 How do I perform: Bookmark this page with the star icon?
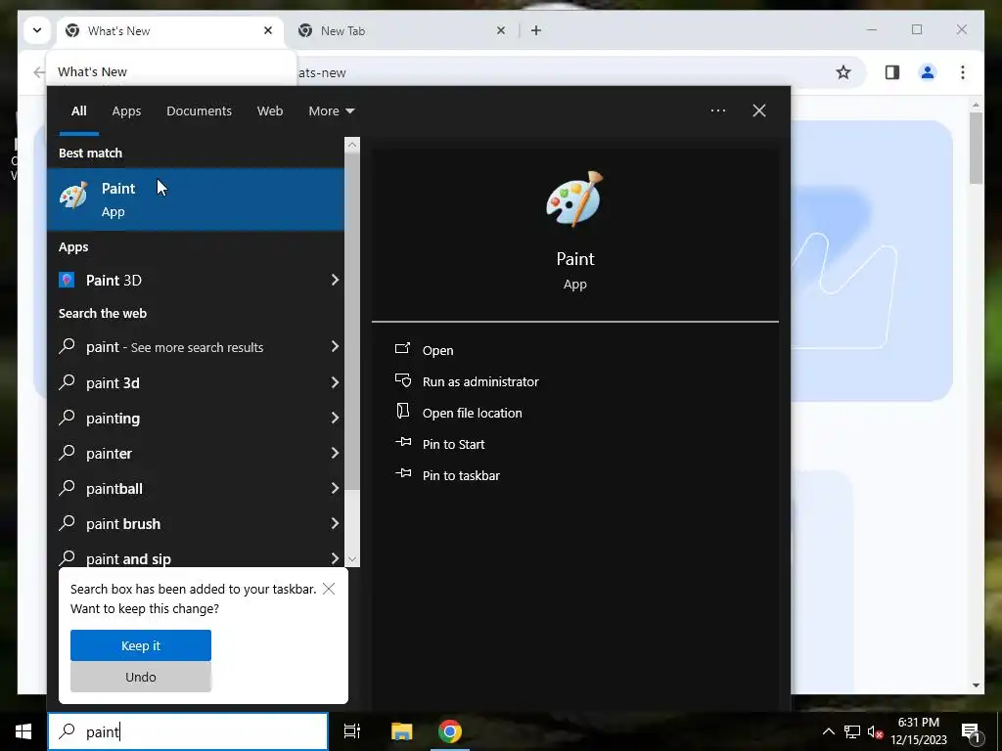click(x=843, y=72)
